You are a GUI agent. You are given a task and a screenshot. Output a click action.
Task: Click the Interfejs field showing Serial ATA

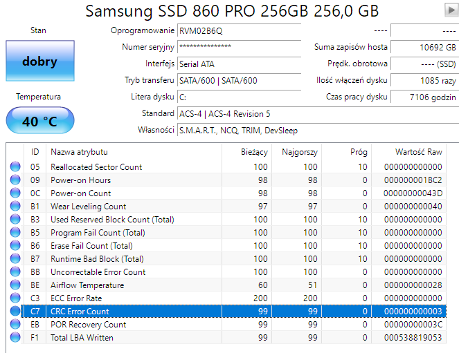coord(239,64)
